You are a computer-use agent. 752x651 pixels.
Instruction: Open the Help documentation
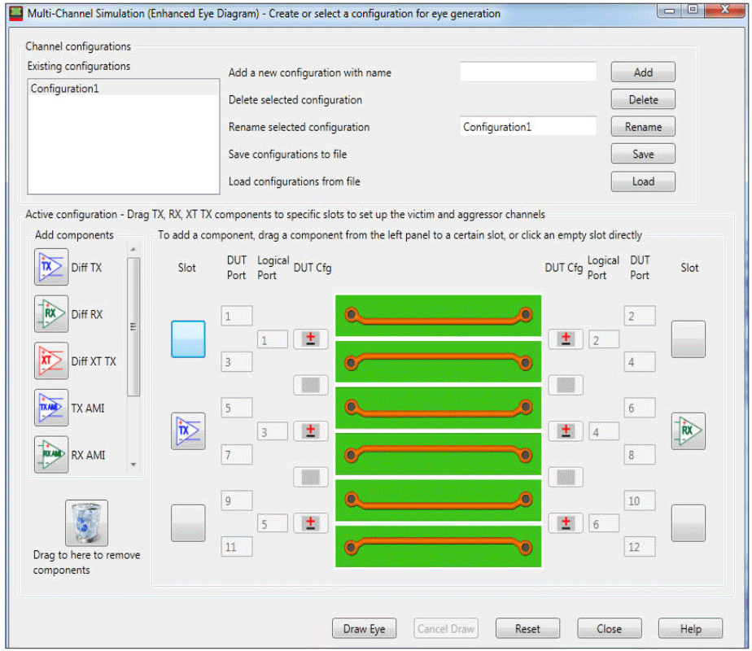[x=689, y=627]
